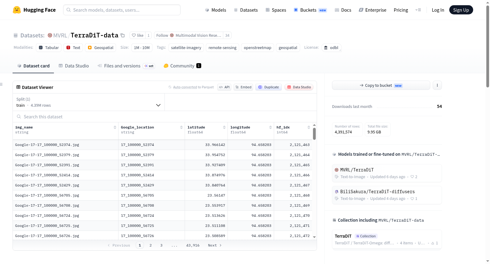This screenshot has height=264, width=490.
Task: Go to Datasets in top navigation
Action: tap(246, 10)
